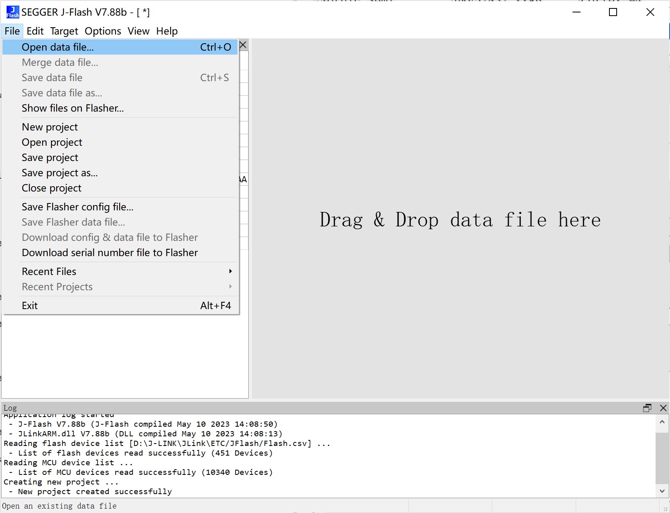Choose Open project menu item

(x=120, y=142)
